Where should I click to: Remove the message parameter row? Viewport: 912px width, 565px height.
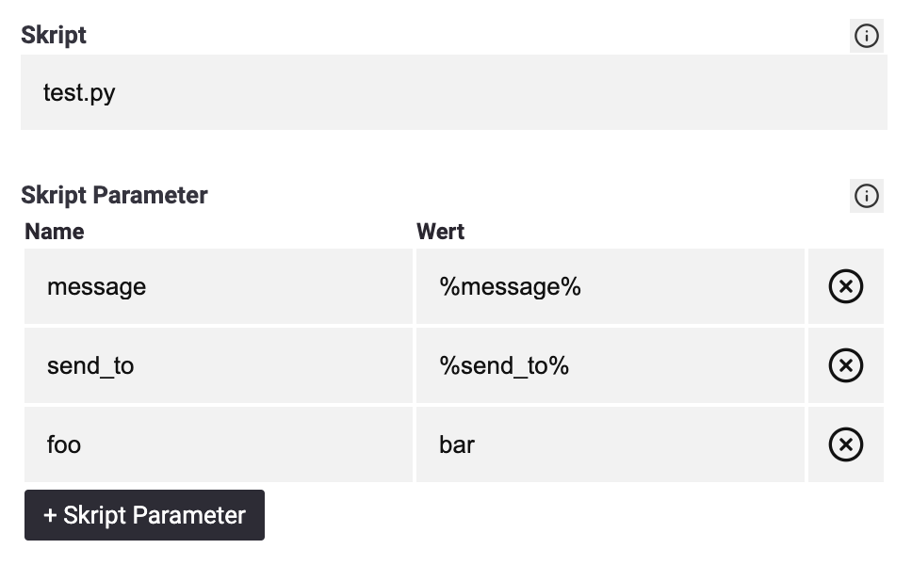pyautogui.click(x=846, y=286)
